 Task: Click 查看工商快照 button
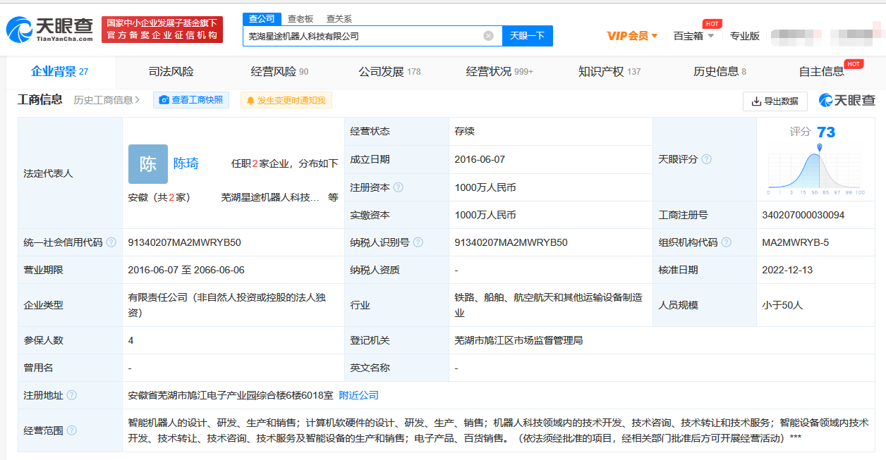tap(191, 100)
